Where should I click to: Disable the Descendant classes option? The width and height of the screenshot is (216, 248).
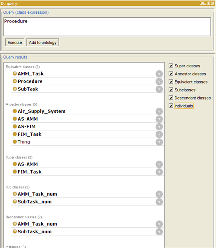coord(171,98)
